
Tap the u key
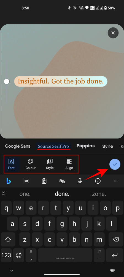[81, 208]
